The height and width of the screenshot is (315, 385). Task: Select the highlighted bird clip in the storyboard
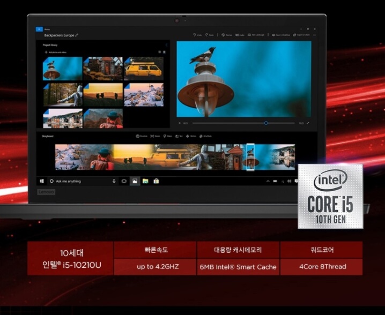pos(250,157)
